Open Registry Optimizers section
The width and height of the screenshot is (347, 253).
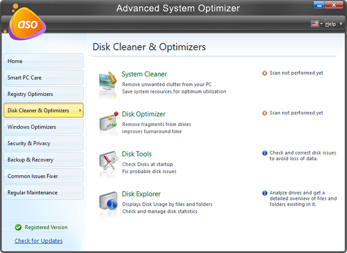tap(43, 94)
